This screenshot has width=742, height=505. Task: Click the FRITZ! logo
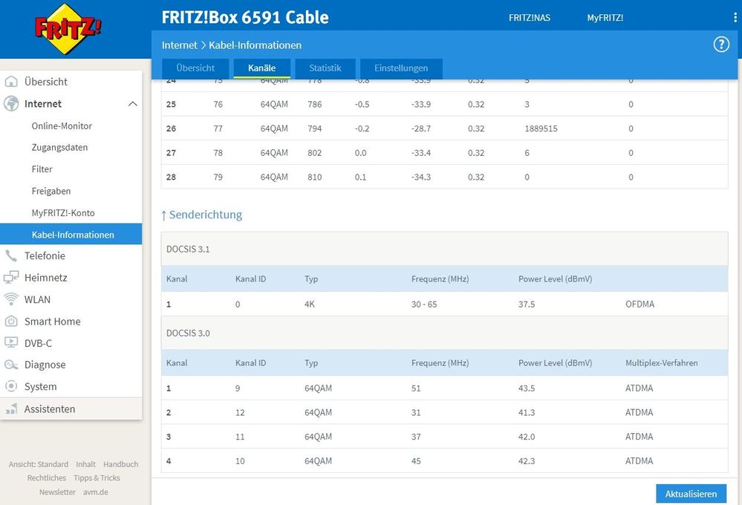point(68,29)
